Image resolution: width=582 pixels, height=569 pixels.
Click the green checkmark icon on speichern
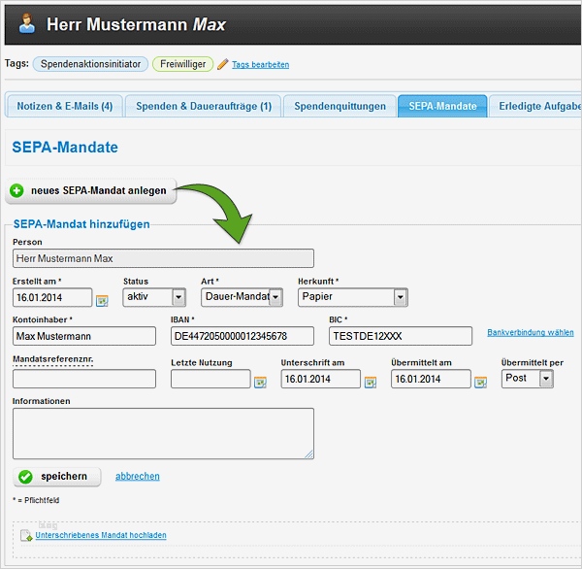25,477
